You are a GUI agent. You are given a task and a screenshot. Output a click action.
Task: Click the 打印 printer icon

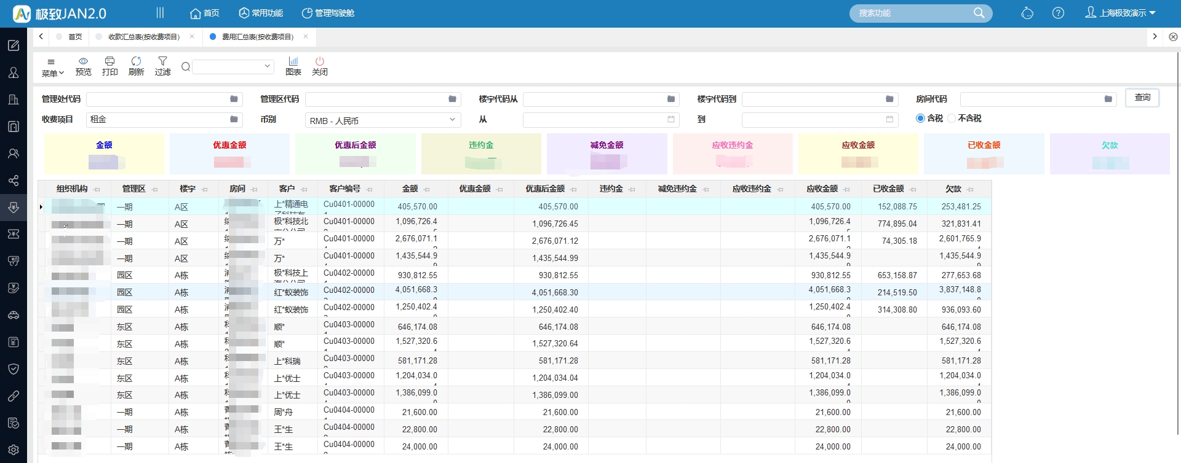[x=109, y=61]
